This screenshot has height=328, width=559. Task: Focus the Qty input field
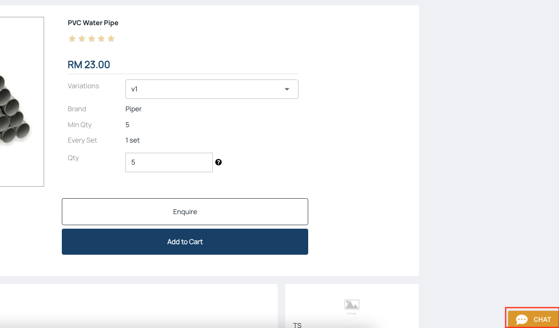(x=169, y=162)
